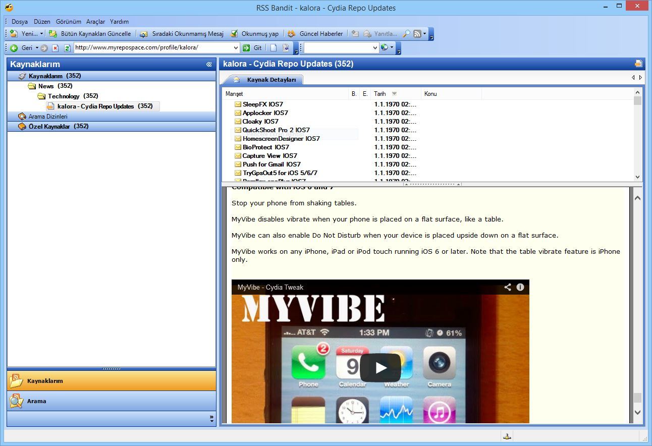
Task: Go to Sıradaki Okunmamış Mesaj
Action: click(x=182, y=34)
